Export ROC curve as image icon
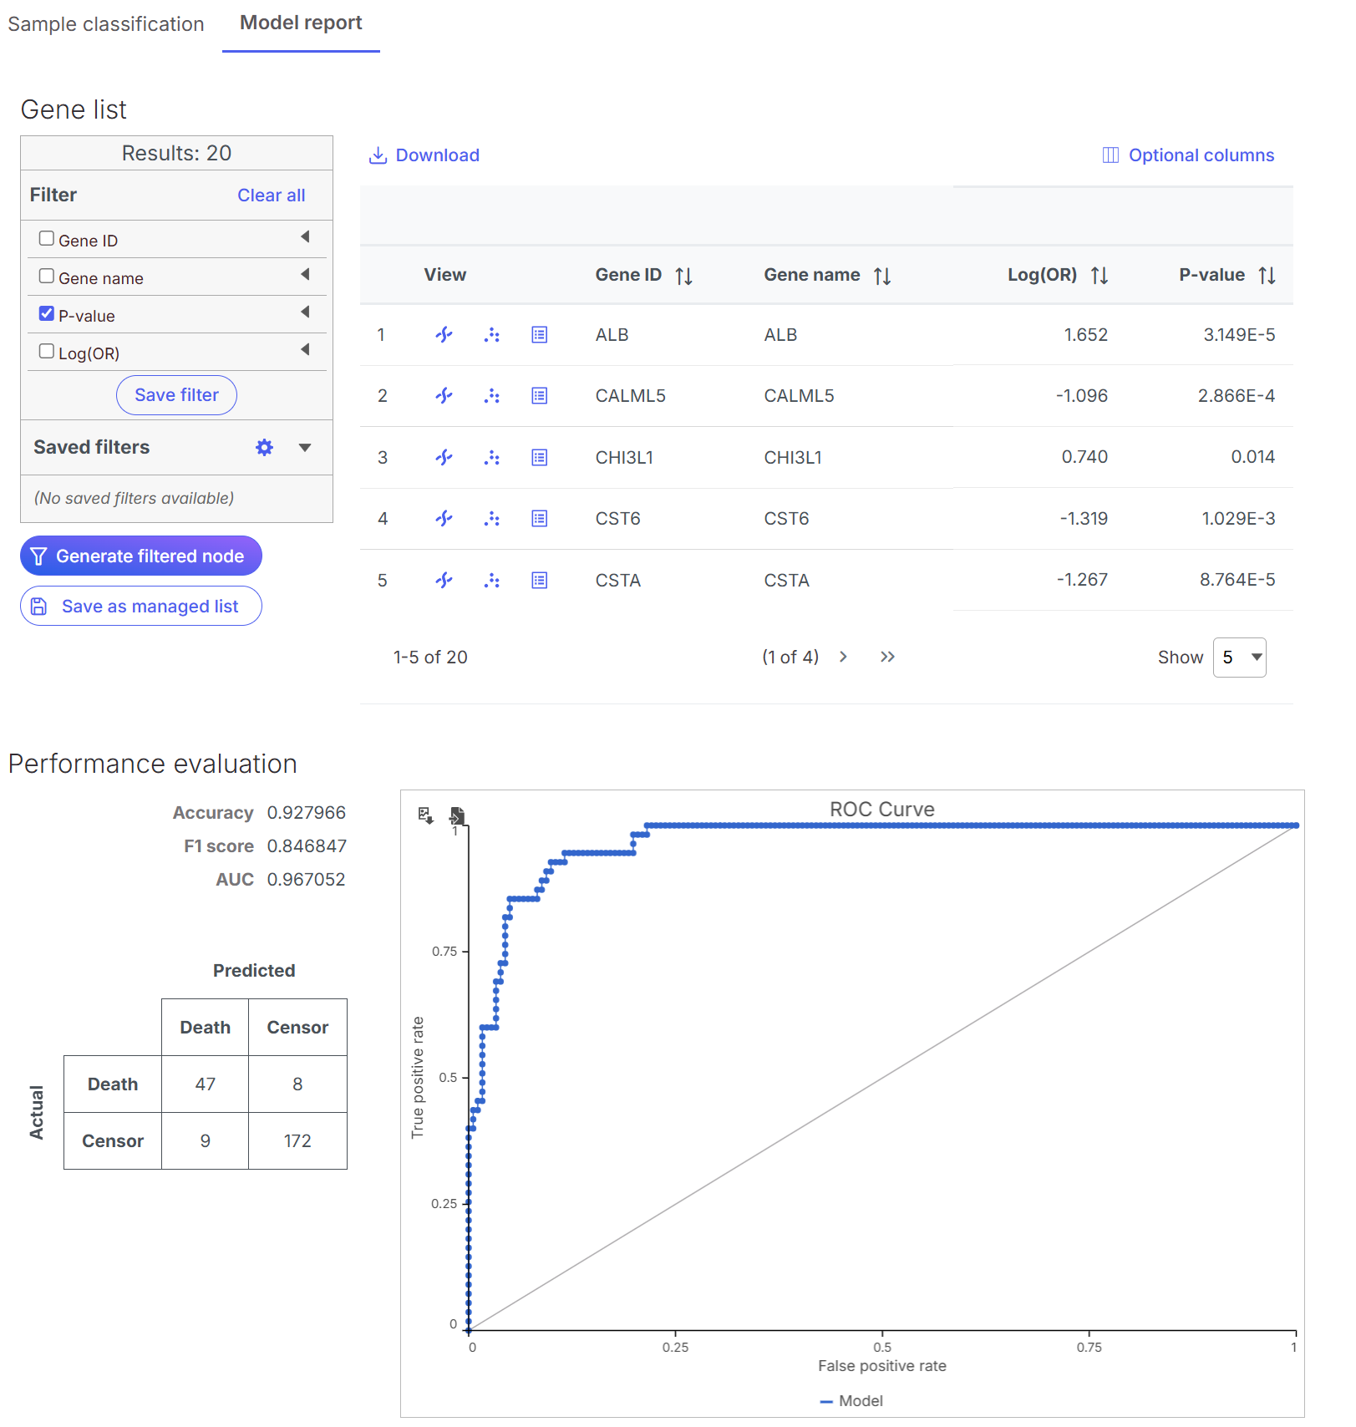The height and width of the screenshot is (1427, 1356). click(x=425, y=815)
